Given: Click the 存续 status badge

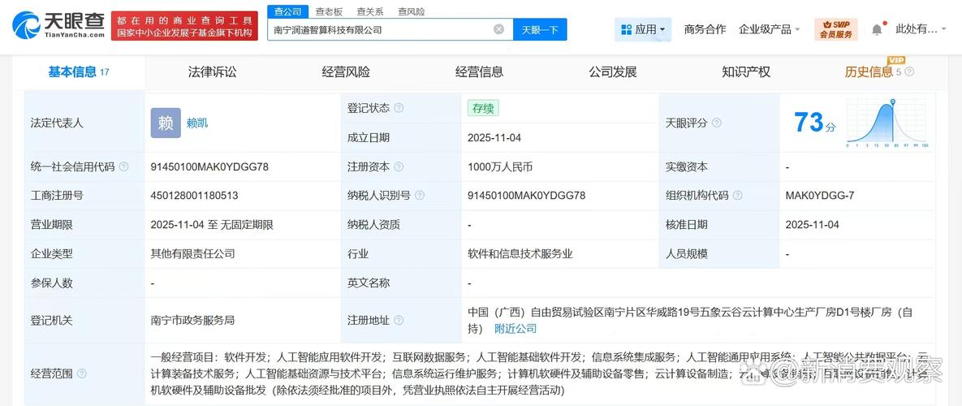Looking at the screenshot, I should click(483, 108).
